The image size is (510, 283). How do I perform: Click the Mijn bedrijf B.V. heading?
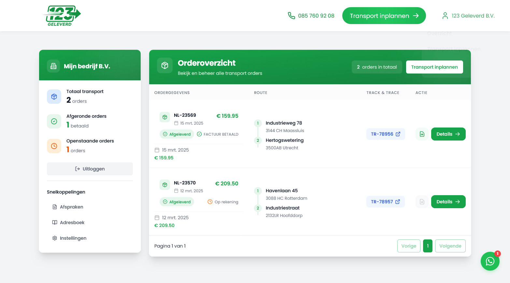(x=87, y=66)
